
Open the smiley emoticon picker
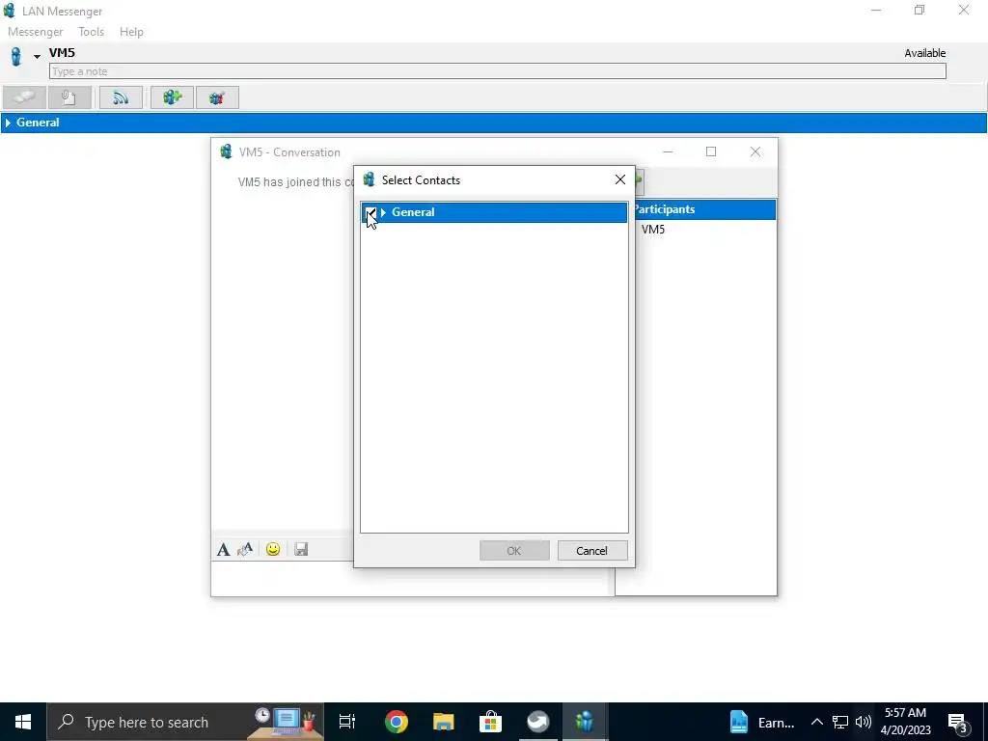[273, 549]
